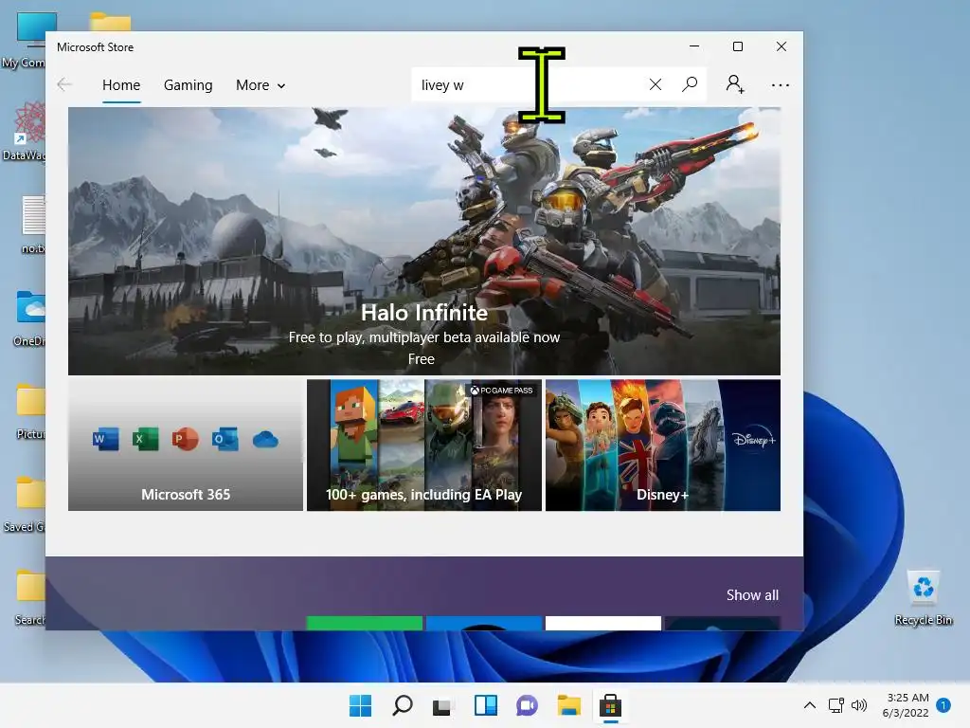Screen dimensions: 970x728
Task: Open the sign-in account icon
Action: (735, 84)
